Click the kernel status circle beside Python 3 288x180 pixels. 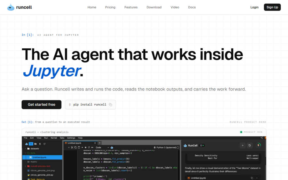tap(178, 147)
